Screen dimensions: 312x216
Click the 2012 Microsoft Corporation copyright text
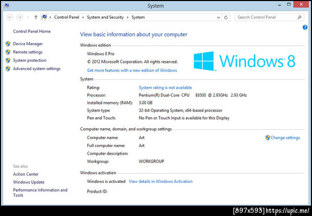click(132, 62)
